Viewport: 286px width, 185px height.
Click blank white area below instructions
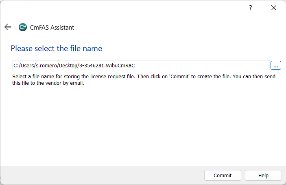tap(142, 126)
